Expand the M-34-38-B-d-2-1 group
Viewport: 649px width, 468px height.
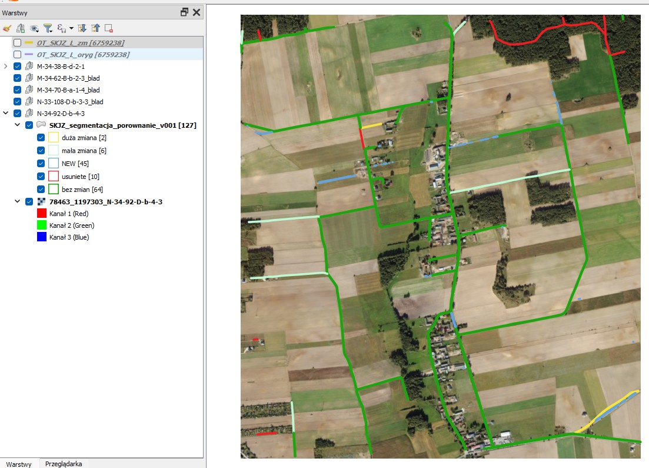tap(6, 67)
